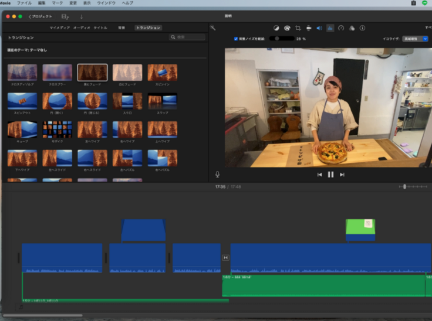Pause the video preview playback
The image size is (432, 321).
(x=330, y=174)
